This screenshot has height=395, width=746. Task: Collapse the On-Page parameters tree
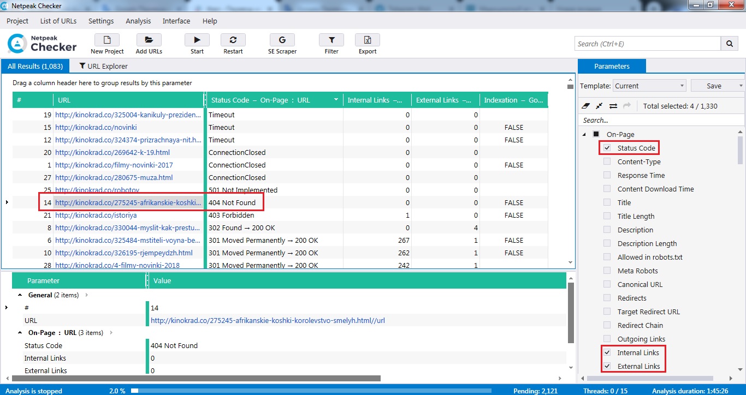click(584, 134)
